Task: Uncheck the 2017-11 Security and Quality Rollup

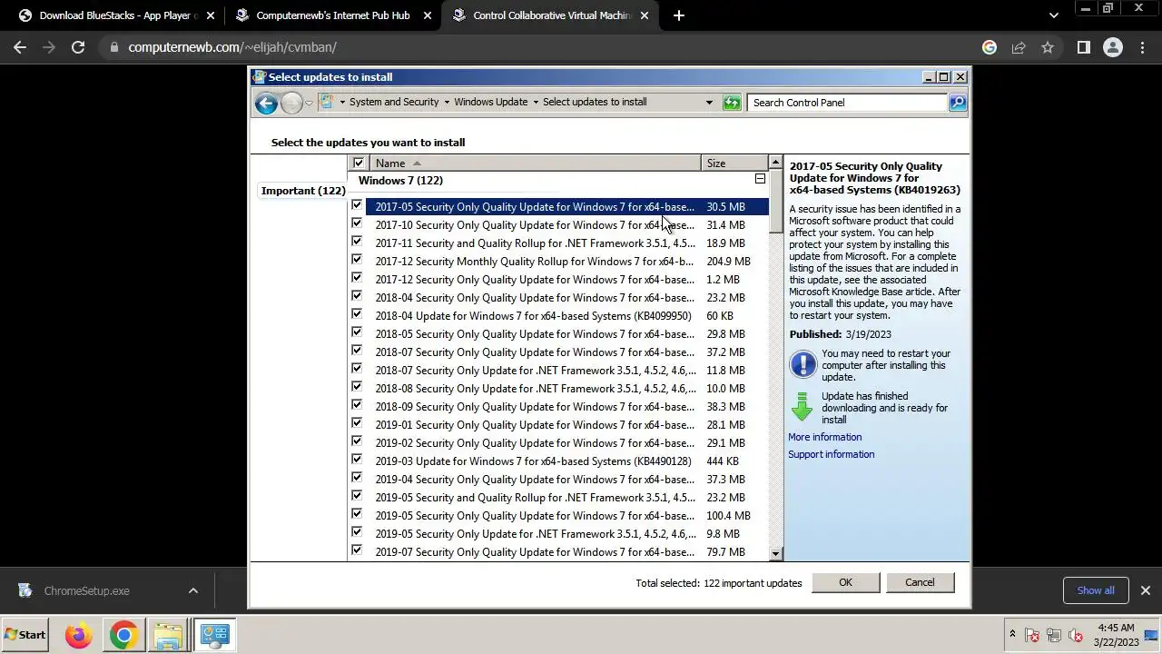Action: (357, 243)
